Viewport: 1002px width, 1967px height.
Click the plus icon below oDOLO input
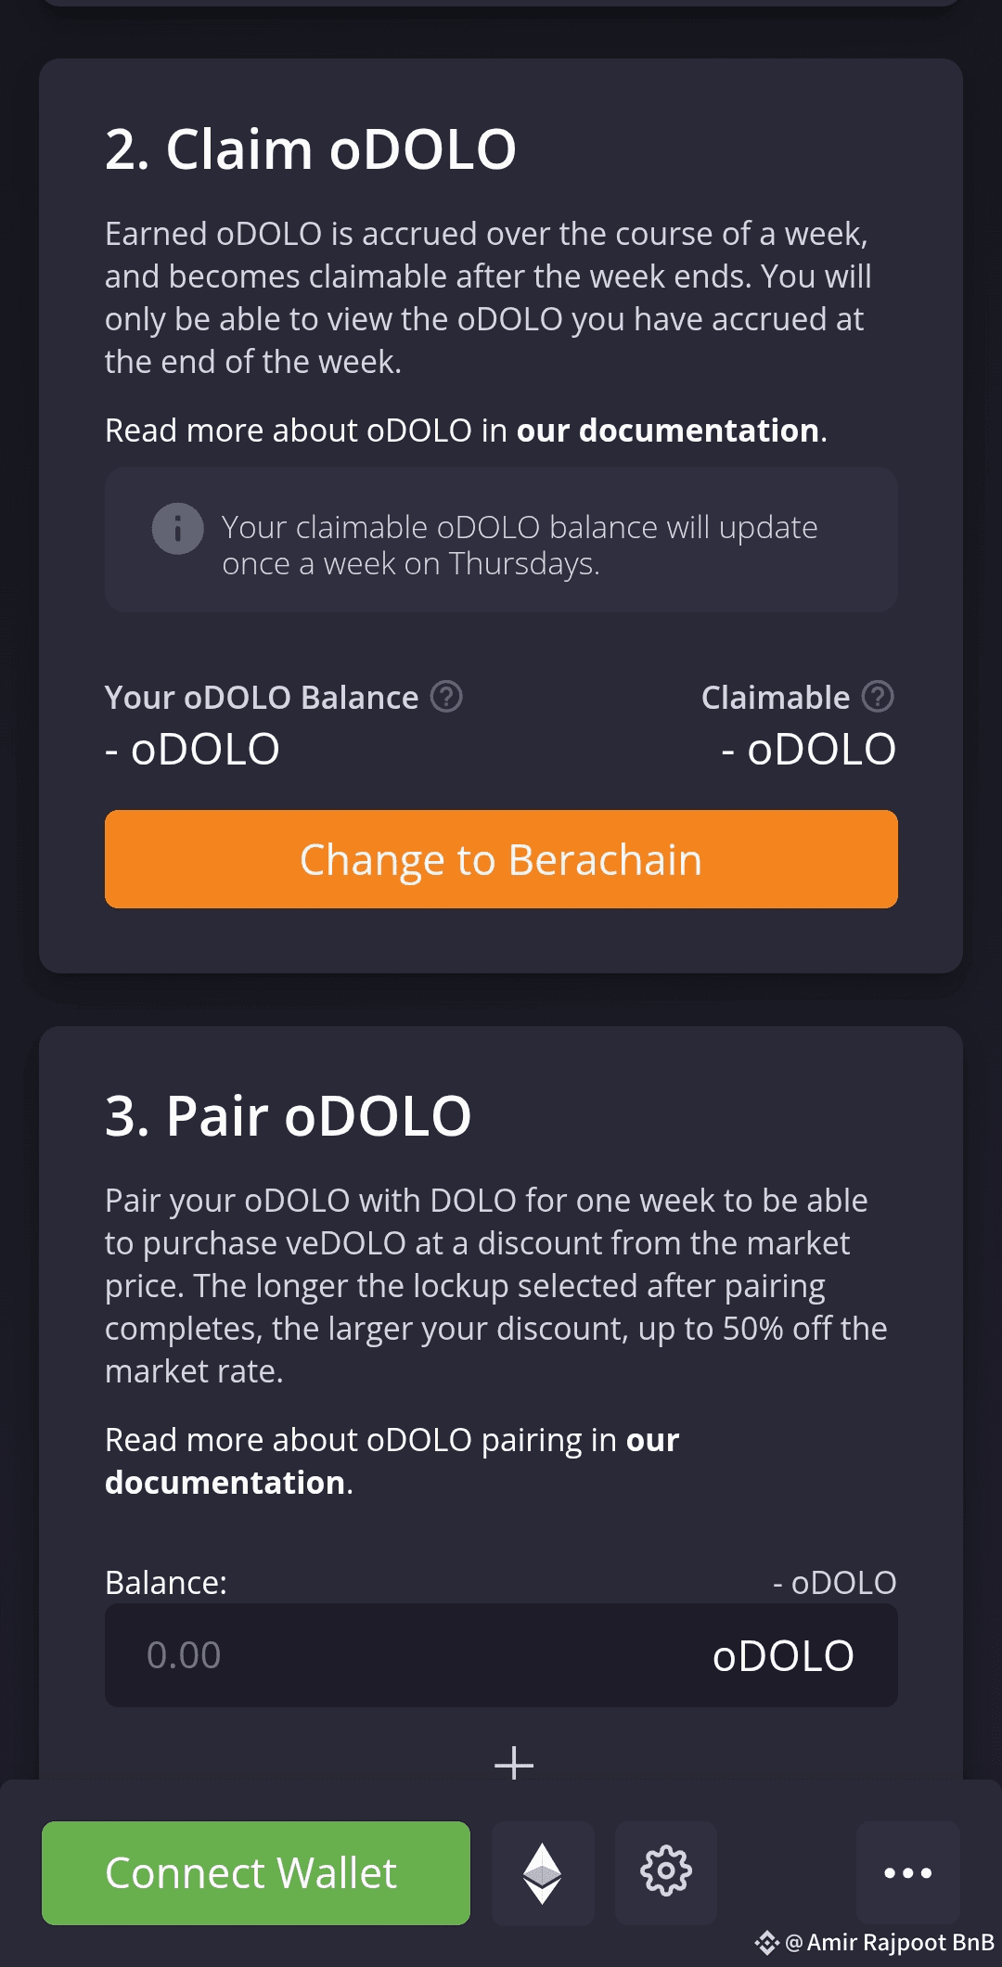point(514,1763)
